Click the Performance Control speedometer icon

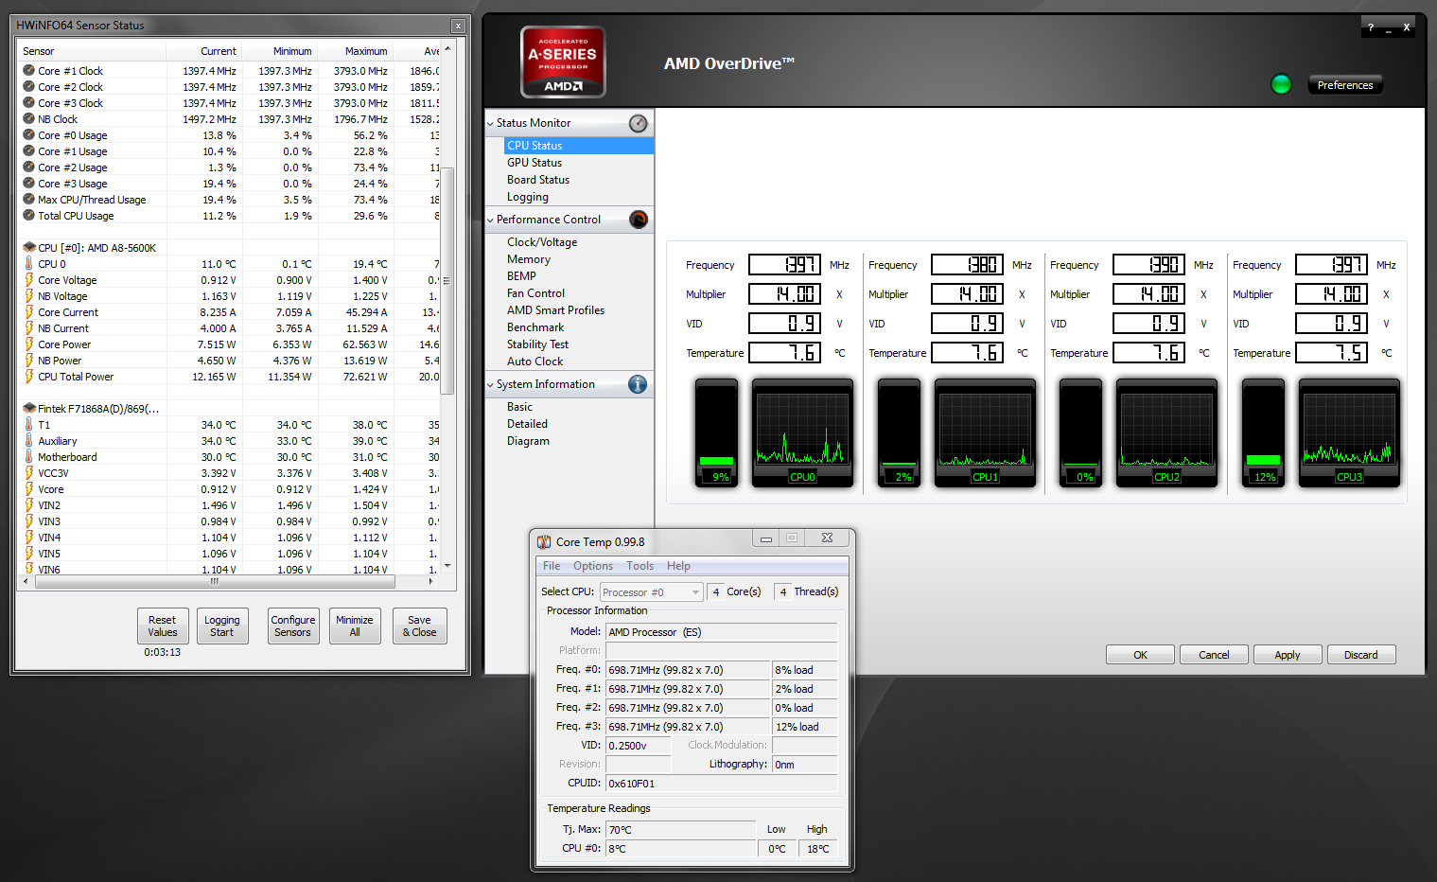point(639,220)
